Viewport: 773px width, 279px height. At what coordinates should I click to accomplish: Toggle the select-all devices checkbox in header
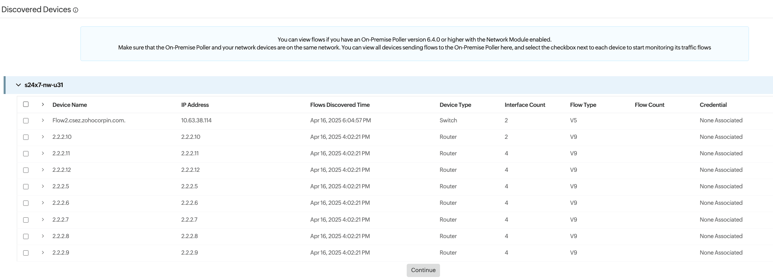(x=26, y=105)
